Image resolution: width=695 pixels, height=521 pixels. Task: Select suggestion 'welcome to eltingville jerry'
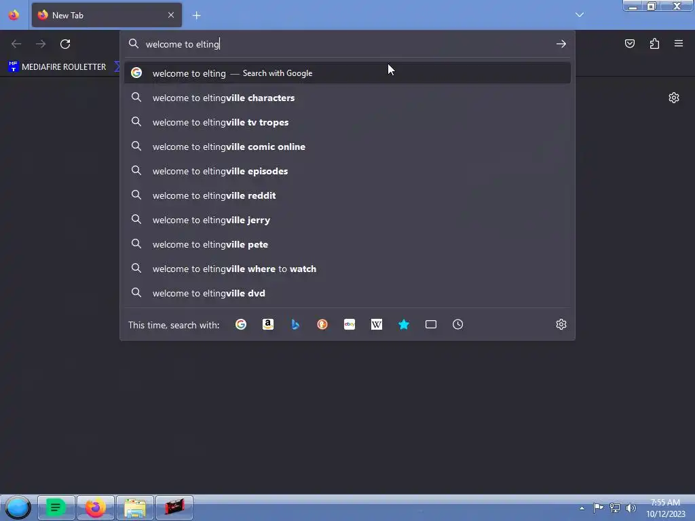coord(347,220)
